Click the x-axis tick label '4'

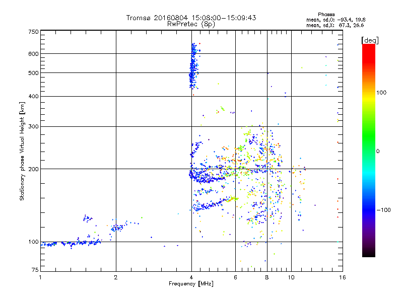[x=191, y=277]
